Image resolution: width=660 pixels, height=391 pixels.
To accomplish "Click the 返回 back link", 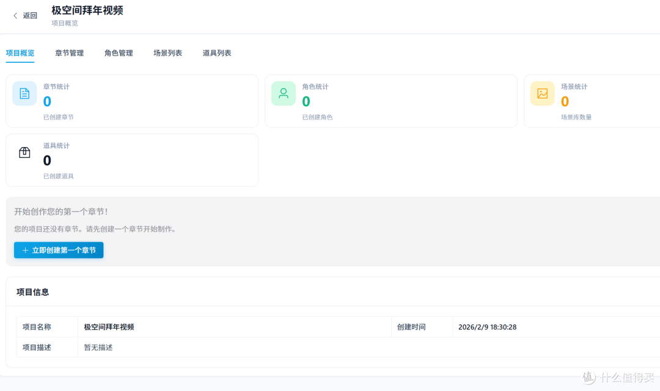I will (x=30, y=15).
